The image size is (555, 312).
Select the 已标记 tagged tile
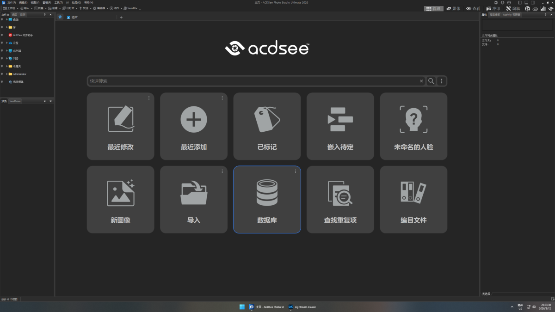pos(267,126)
